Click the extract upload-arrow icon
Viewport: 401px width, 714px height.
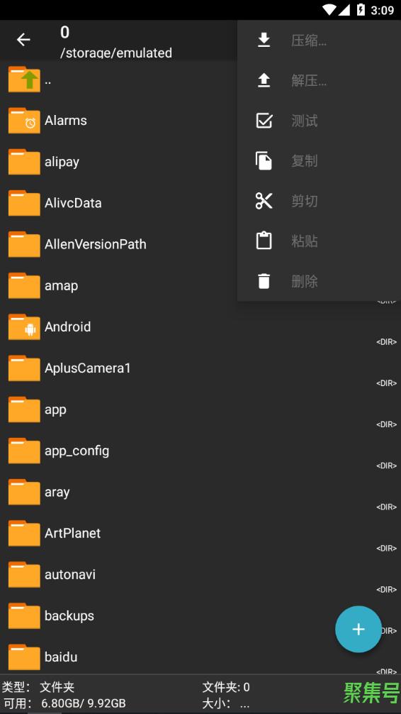click(x=264, y=80)
